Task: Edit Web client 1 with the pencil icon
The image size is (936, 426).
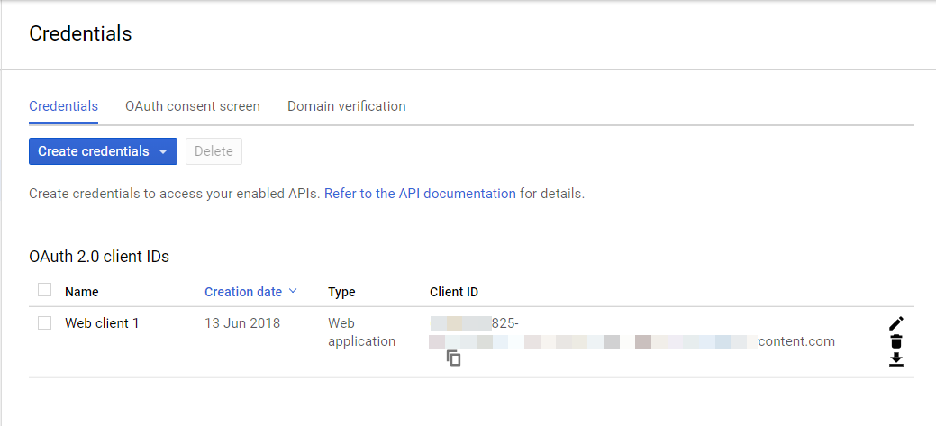Action: point(895,323)
